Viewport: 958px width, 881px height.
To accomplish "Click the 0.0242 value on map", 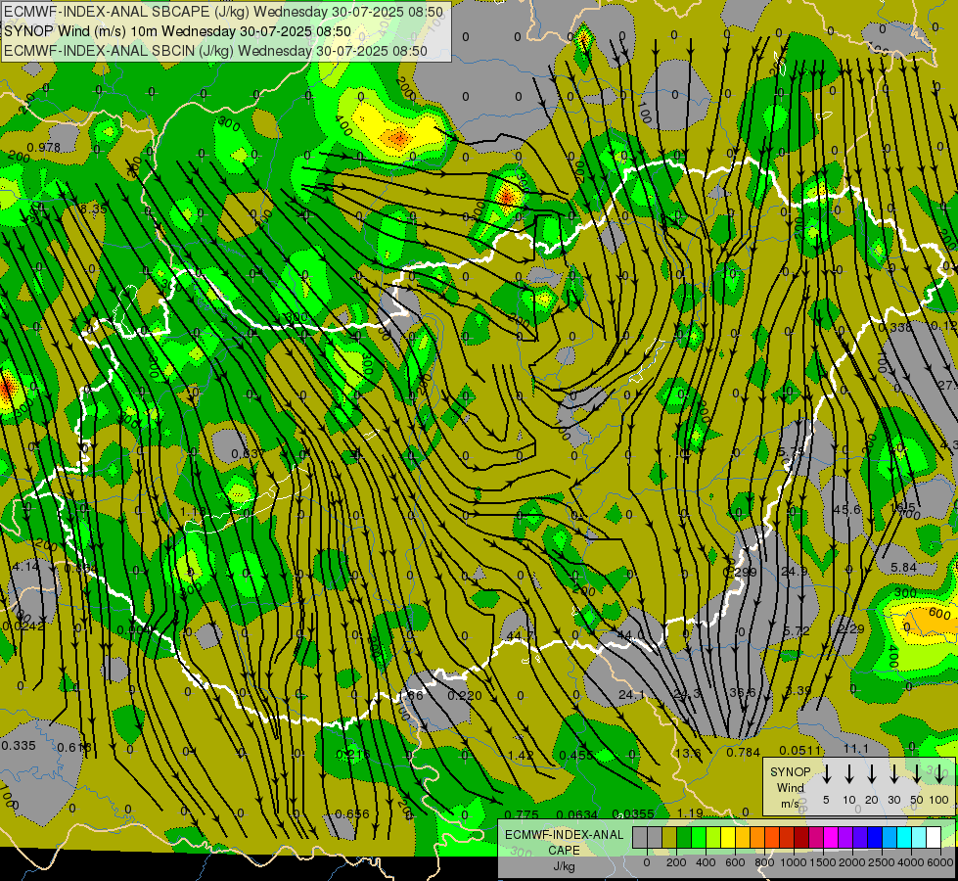I will [23, 626].
